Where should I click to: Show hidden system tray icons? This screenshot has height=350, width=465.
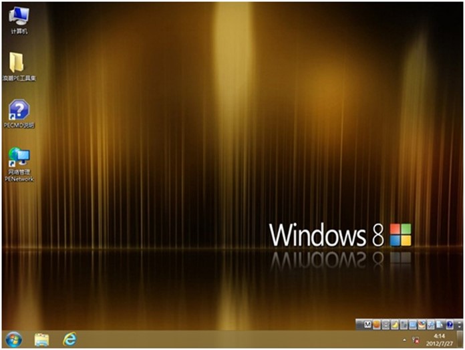click(x=406, y=339)
